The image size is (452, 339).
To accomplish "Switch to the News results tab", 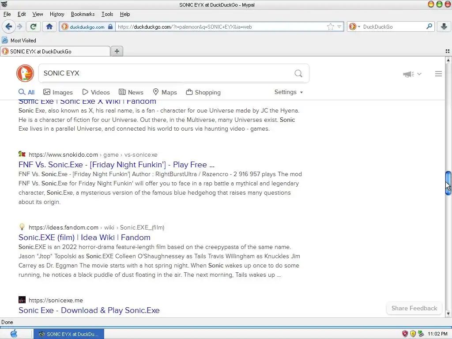I will coord(131,92).
